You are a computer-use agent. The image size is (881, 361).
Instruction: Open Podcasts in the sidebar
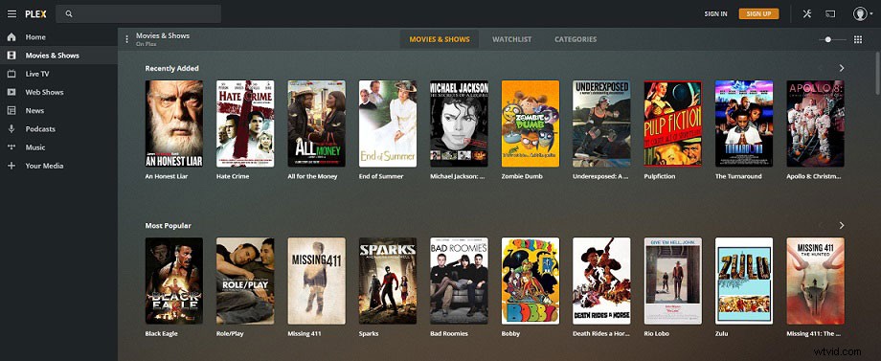click(58, 129)
